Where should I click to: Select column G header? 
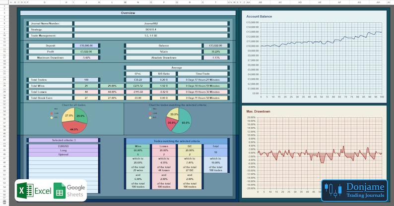pos(45,2)
